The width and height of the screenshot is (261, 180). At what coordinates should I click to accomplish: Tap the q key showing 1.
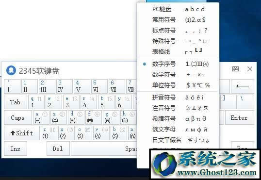36,102
